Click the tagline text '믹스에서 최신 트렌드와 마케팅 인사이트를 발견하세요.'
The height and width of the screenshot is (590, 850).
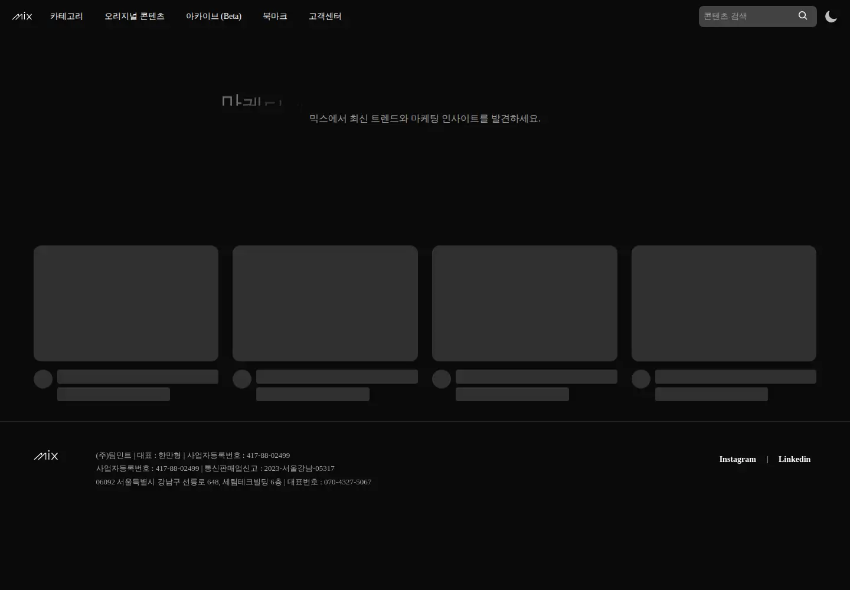click(x=425, y=119)
